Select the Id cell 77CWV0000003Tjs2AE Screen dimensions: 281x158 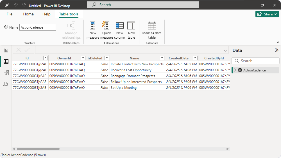pyautogui.click(x=30, y=82)
